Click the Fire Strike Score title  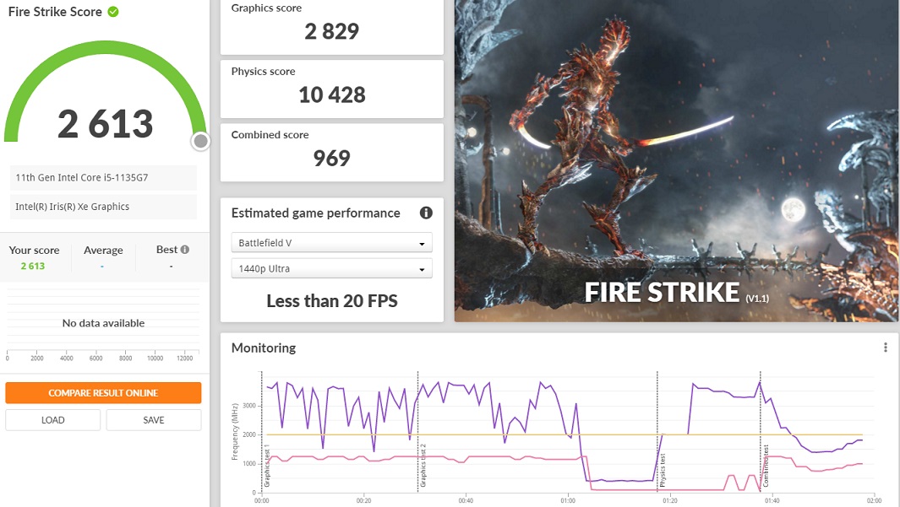[x=55, y=12]
